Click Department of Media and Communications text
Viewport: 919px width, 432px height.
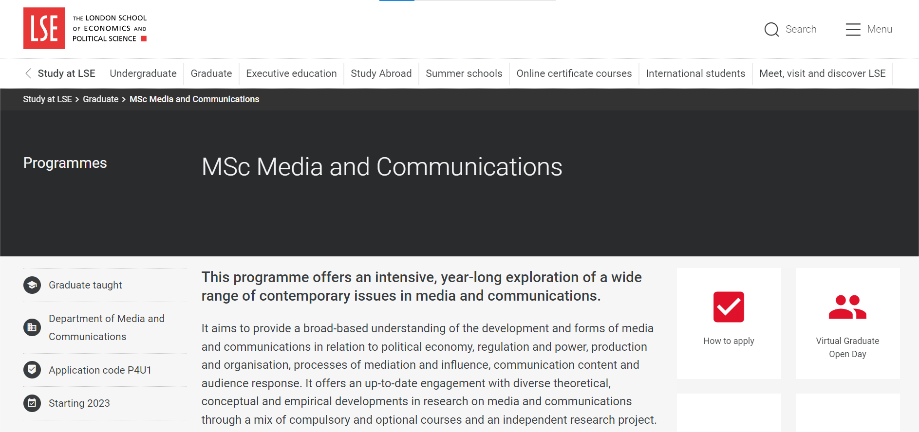click(107, 327)
